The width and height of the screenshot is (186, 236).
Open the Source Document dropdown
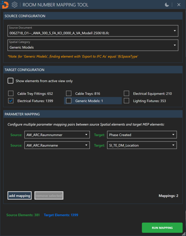[93, 31]
